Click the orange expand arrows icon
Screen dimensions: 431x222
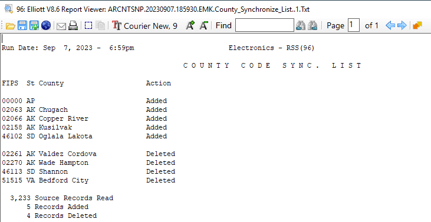417,25
